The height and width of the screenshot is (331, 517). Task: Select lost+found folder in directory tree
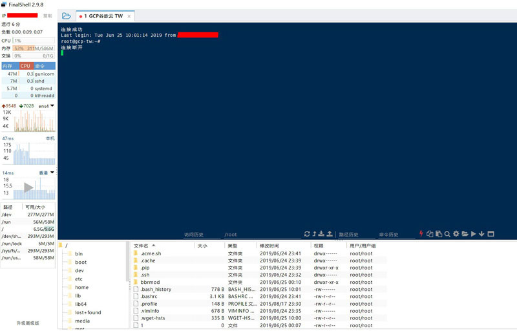[x=88, y=312]
